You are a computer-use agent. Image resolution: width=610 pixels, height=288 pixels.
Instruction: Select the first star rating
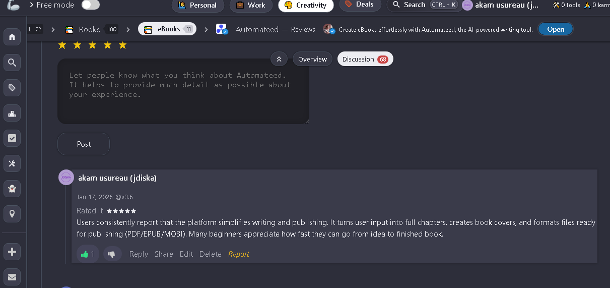pyautogui.click(x=62, y=45)
